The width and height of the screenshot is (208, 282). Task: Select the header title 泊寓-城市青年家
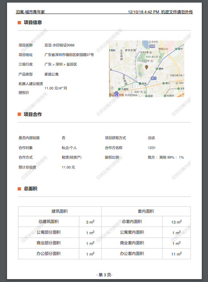(x=30, y=12)
